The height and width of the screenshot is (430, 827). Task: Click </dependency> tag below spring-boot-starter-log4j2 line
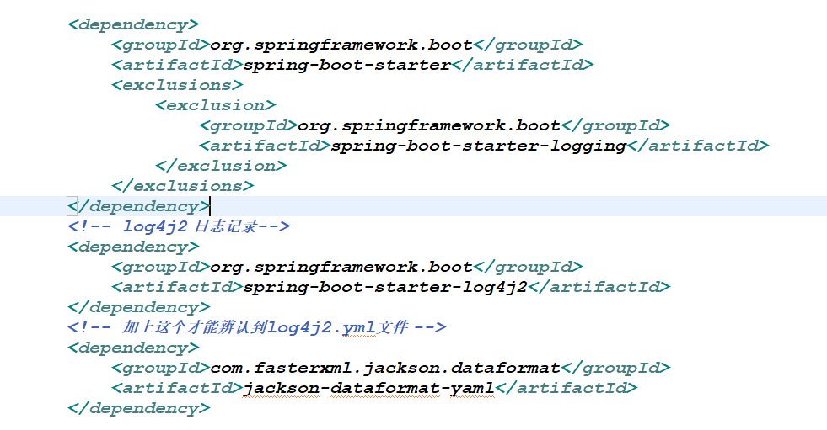(139, 307)
